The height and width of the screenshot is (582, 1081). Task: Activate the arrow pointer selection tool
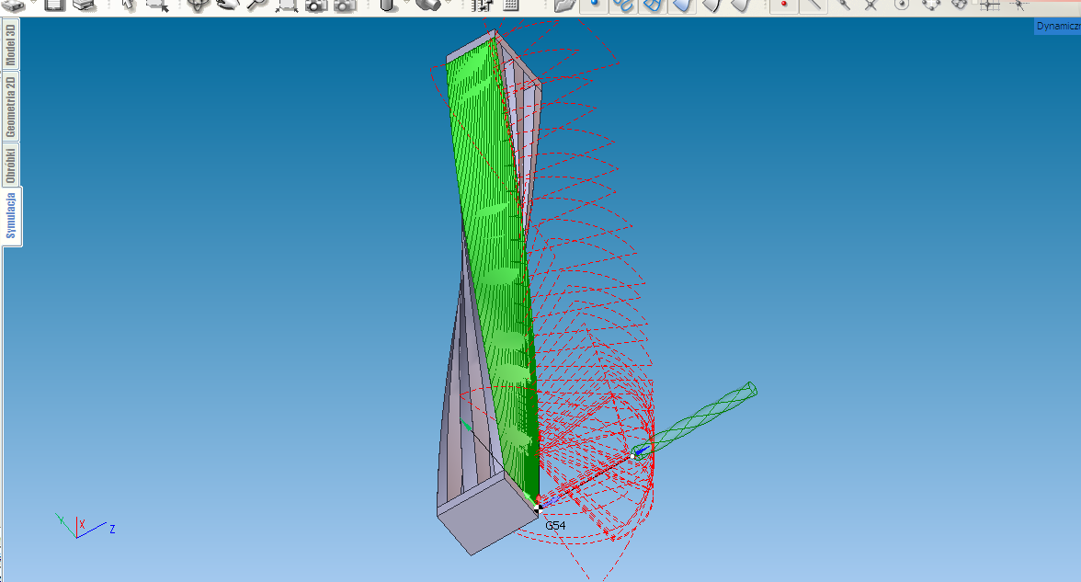click(x=129, y=5)
